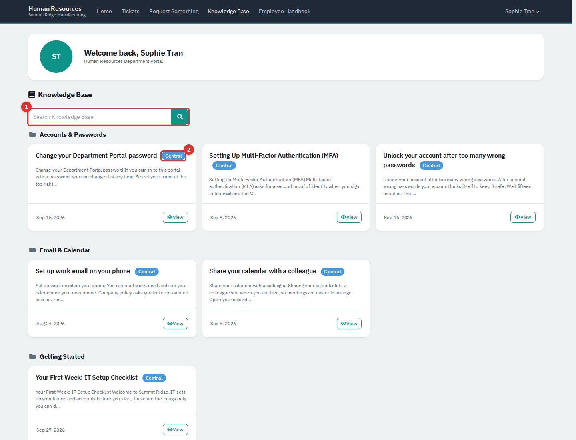This screenshot has width=576, height=440.
Task: Click Central badge on IT Setup Checklist card
Action: click(154, 378)
